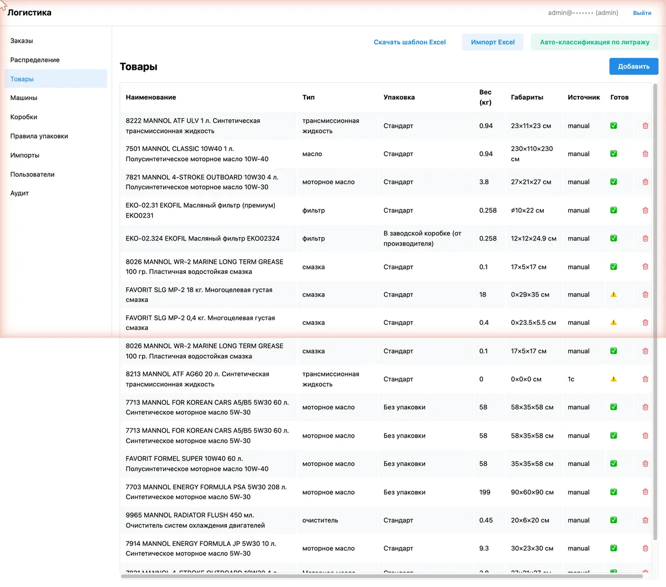The width and height of the screenshot is (666, 587).
Task: Click warning icon for FAVORIT SLG MP-2 18 кг
Action: pyautogui.click(x=613, y=295)
